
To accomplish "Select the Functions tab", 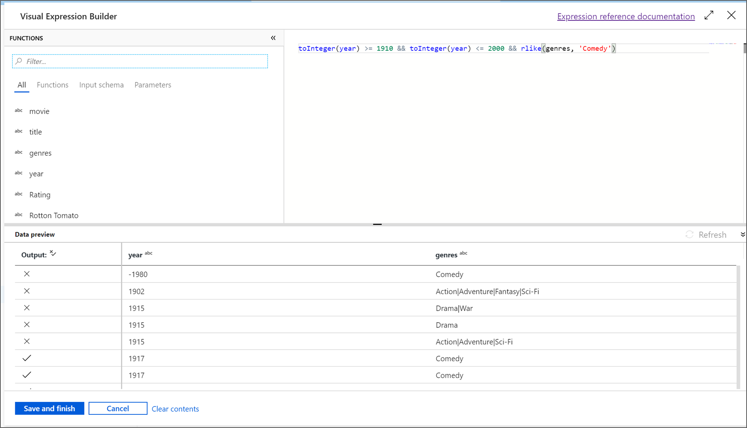I will 52,84.
